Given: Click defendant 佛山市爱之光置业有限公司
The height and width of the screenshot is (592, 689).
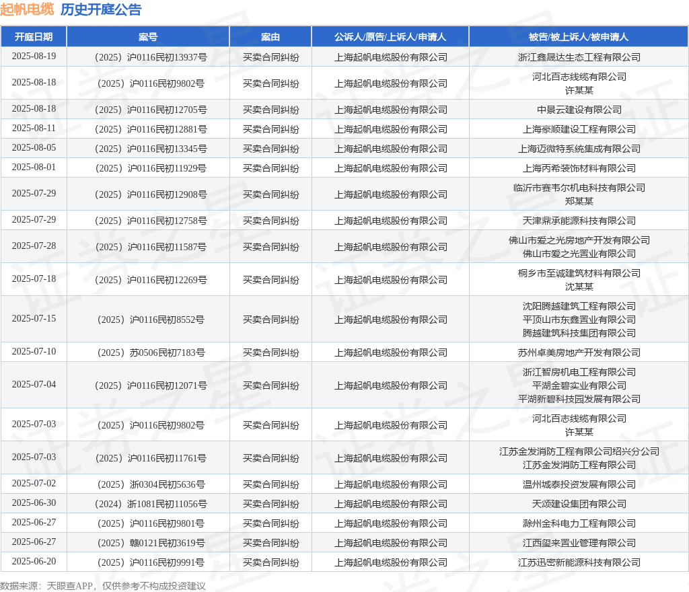Looking at the screenshot, I should pos(579,254).
